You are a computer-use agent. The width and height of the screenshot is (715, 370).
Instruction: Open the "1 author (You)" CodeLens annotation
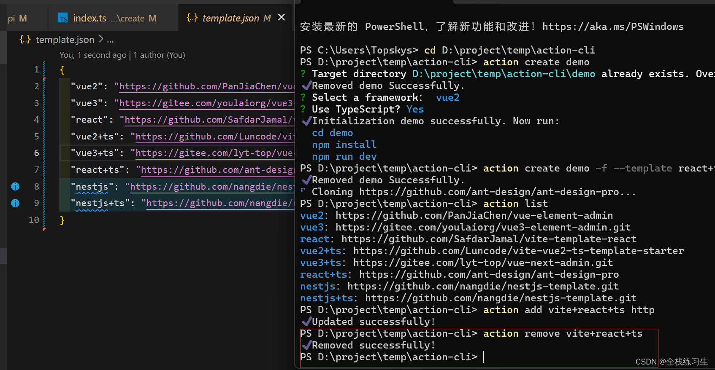click(x=159, y=55)
